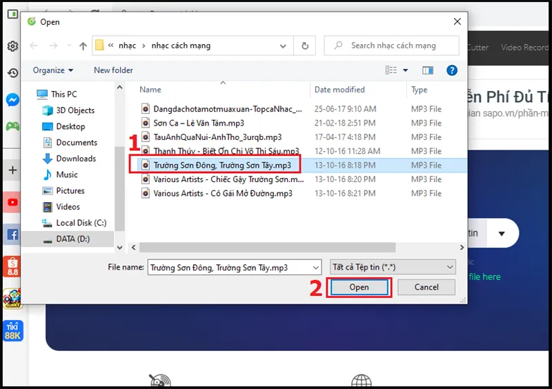Click the Cancel button

tap(426, 287)
